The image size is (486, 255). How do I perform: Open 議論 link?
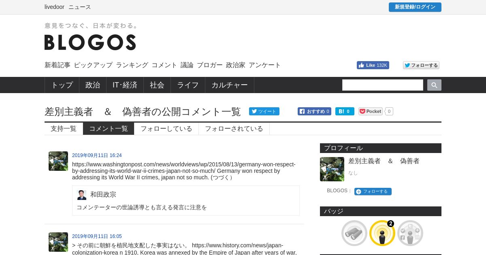(187, 65)
